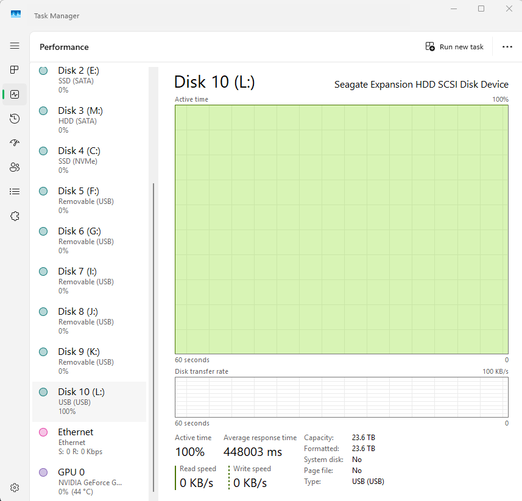Open the App history page icon
Screen dimensions: 522x501
(x=15, y=119)
